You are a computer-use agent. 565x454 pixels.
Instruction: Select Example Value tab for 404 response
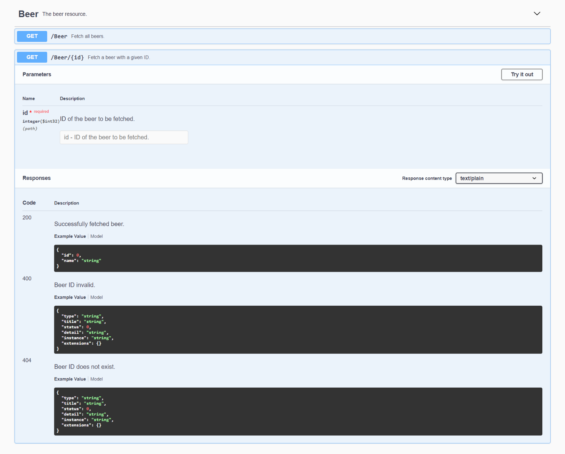[x=70, y=379]
